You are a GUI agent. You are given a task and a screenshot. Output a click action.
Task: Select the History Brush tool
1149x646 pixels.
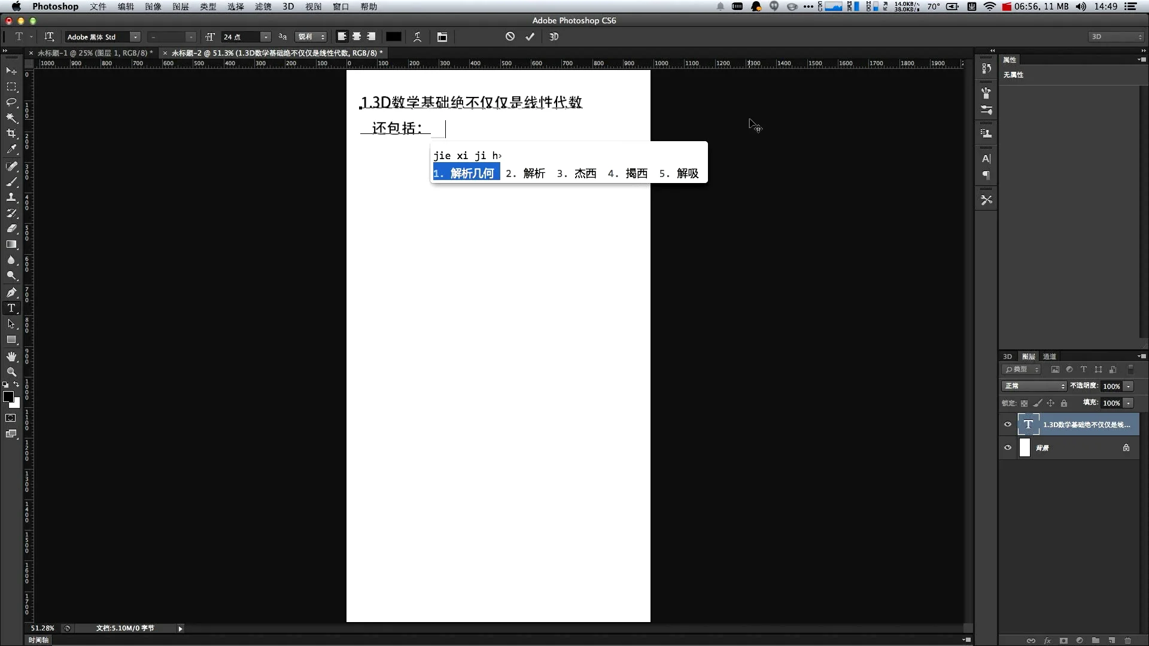(11, 213)
